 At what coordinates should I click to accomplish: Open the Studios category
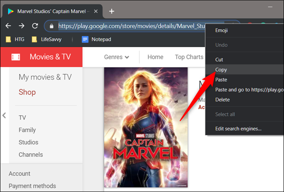(x=28, y=142)
